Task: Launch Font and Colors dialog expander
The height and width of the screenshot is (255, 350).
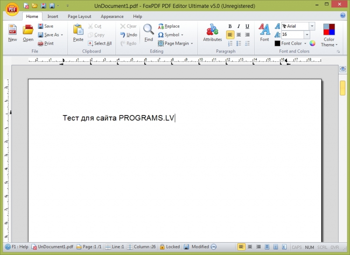Action: tap(338, 52)
